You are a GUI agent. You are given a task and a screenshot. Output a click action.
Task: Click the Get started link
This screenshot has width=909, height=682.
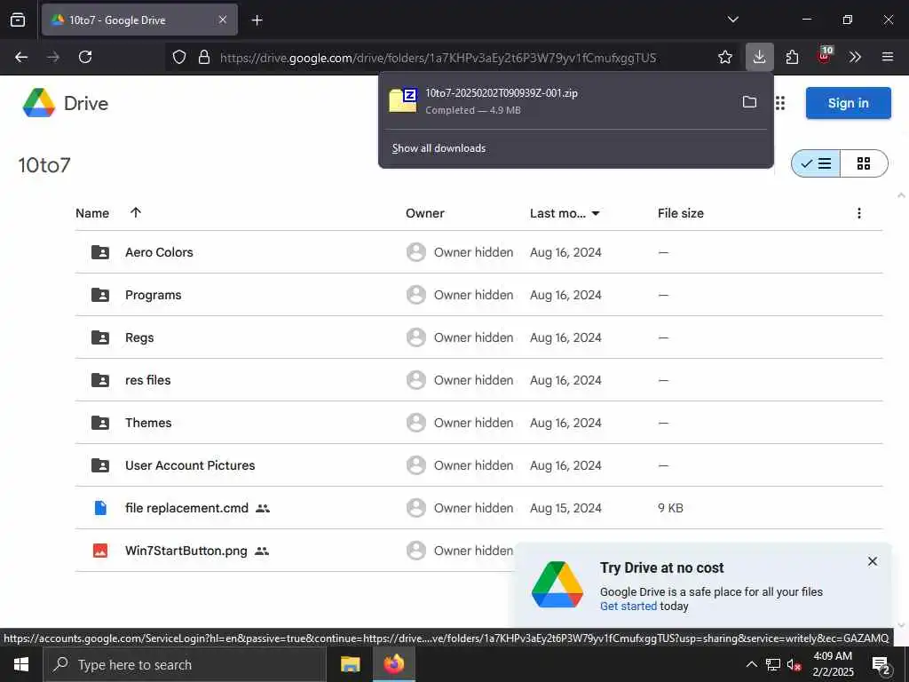click(628, 606)
